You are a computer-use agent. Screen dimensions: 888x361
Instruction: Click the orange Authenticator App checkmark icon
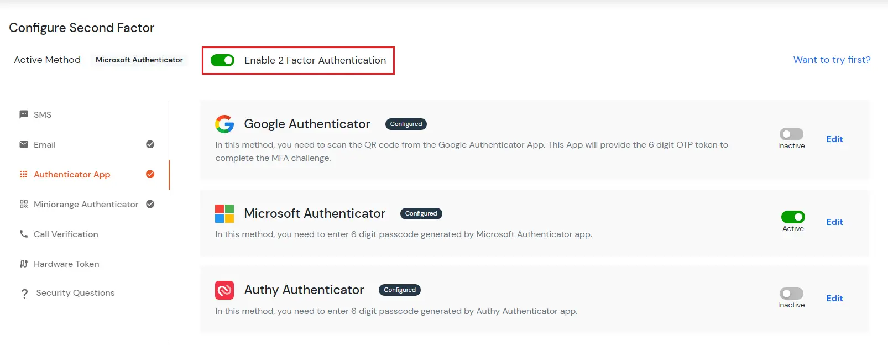(x=150, y=174)
